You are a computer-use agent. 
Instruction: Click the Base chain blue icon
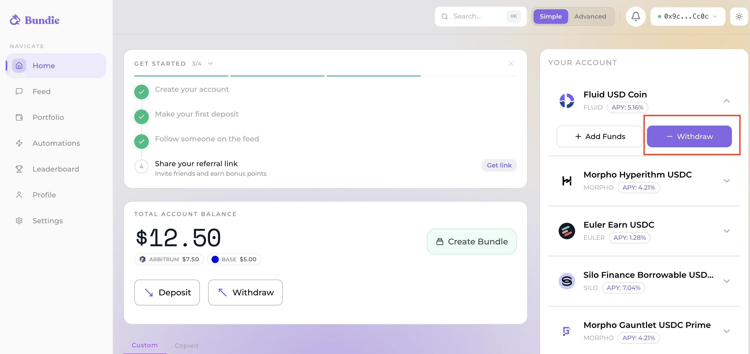pyautogui.click(x=215, y=259)
